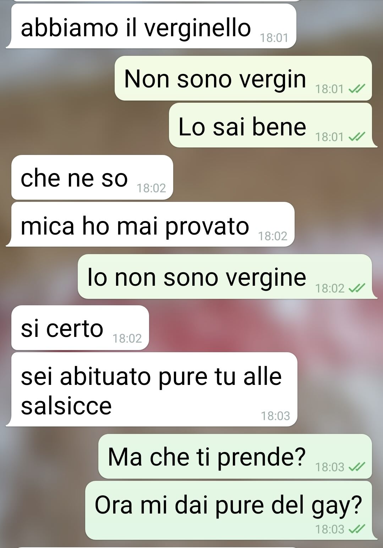Image resolution: width=383 pixels, height=548 pixels.
Task: Tap the "che ne so" message
Action: (x=92, y=177)
